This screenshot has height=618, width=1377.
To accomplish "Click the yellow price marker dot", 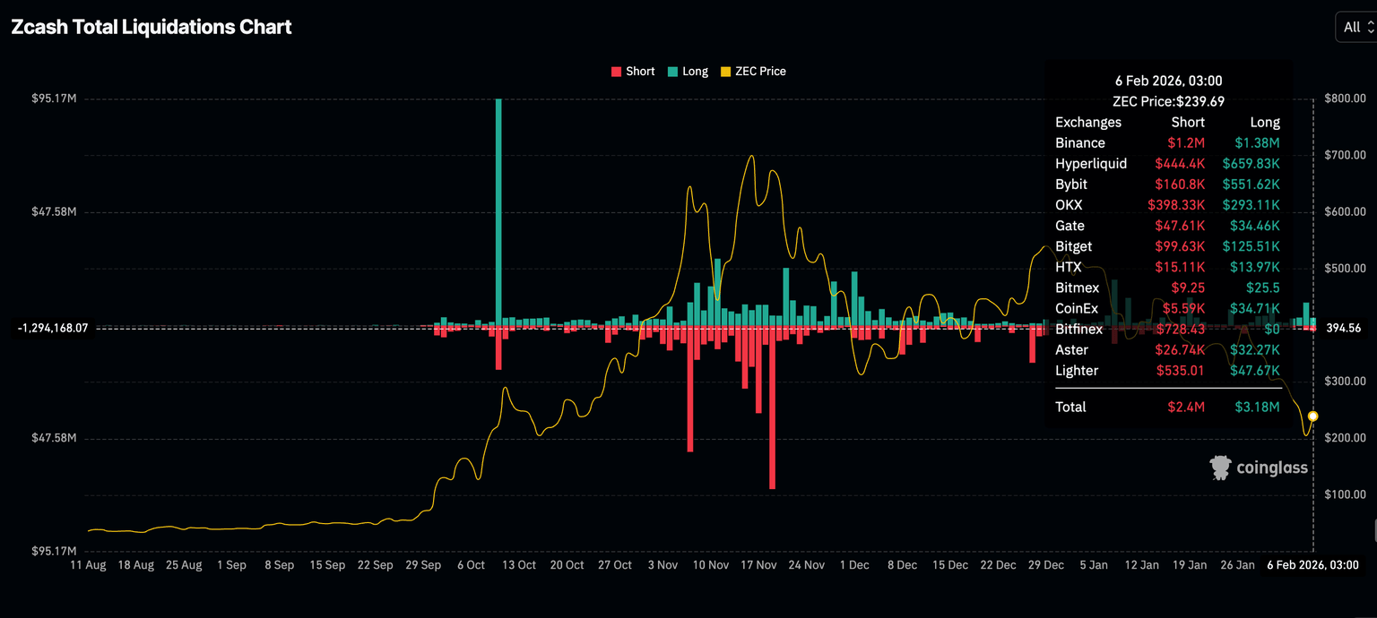I will click(1313, 416).
